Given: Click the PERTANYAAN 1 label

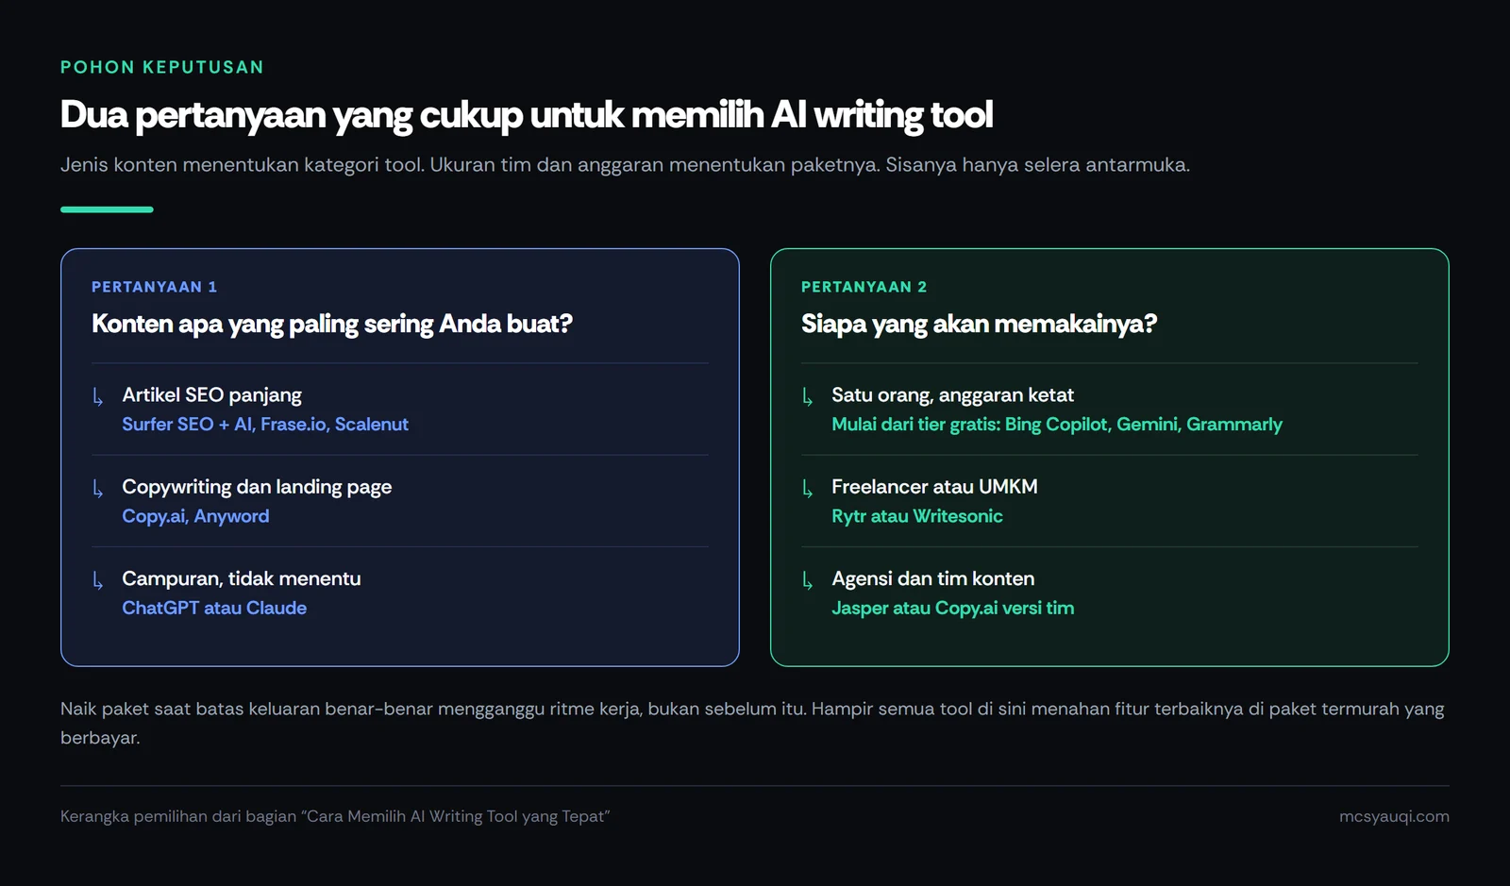Looking at the screenshot, I should pyautogui.click(x=154, y=287).
